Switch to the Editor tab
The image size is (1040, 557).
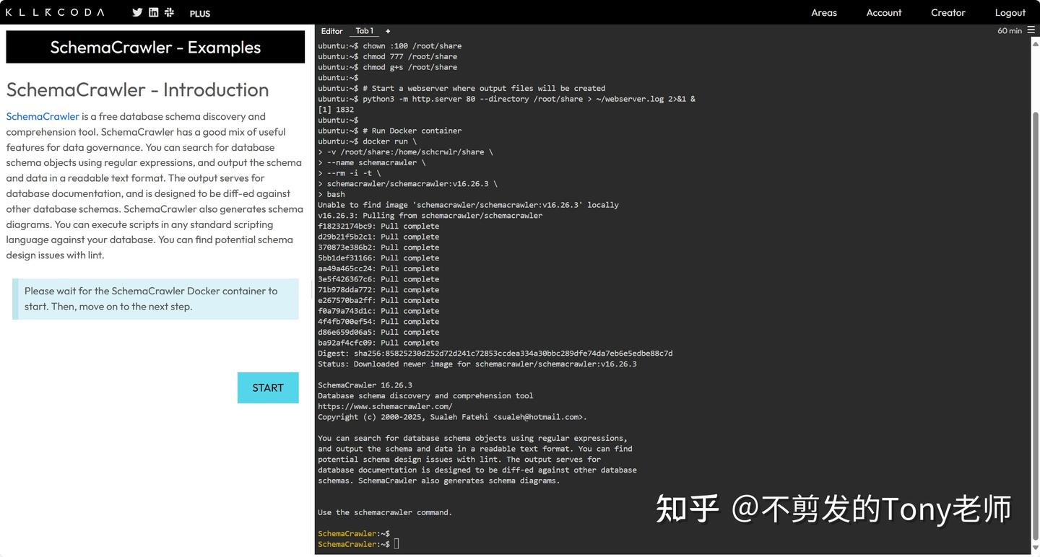click(x=331, y=31)
